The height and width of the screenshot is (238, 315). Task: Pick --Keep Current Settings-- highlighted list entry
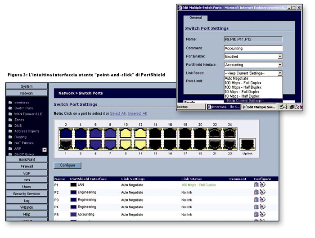[253, 101]
